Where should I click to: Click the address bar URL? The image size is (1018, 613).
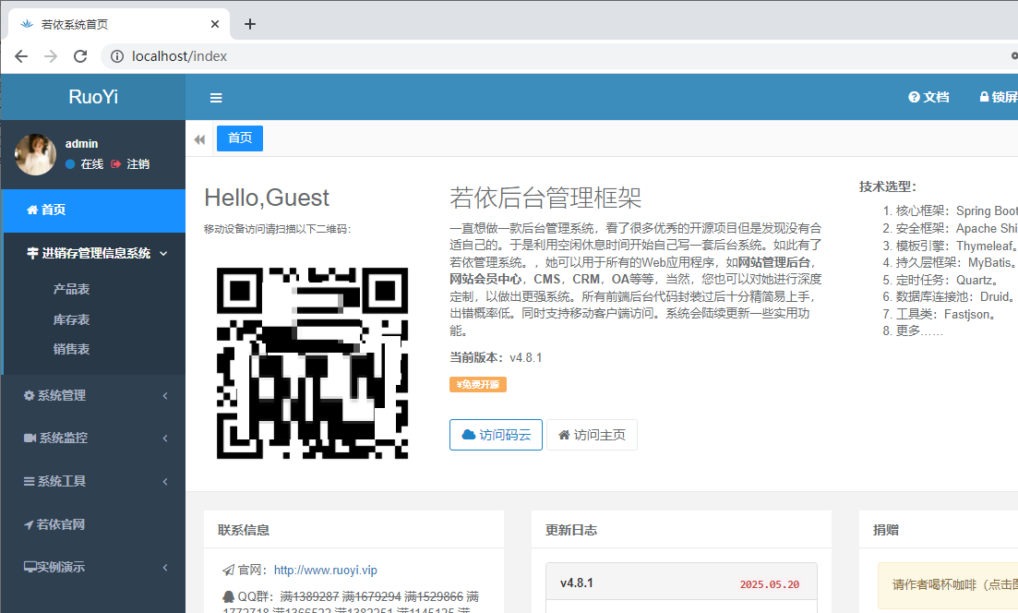(179, 56)
